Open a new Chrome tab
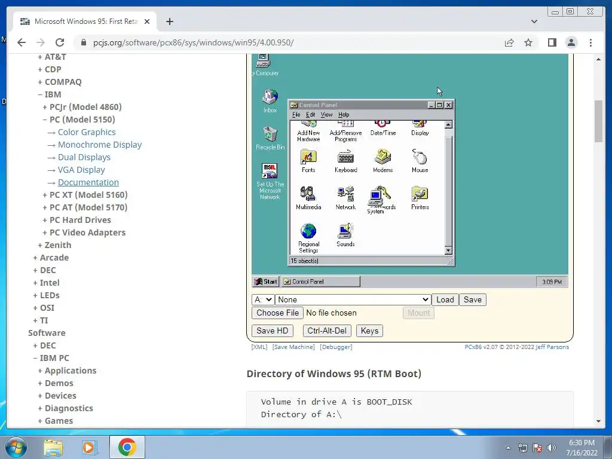The image size is (612, 459). tap(169, 22)
